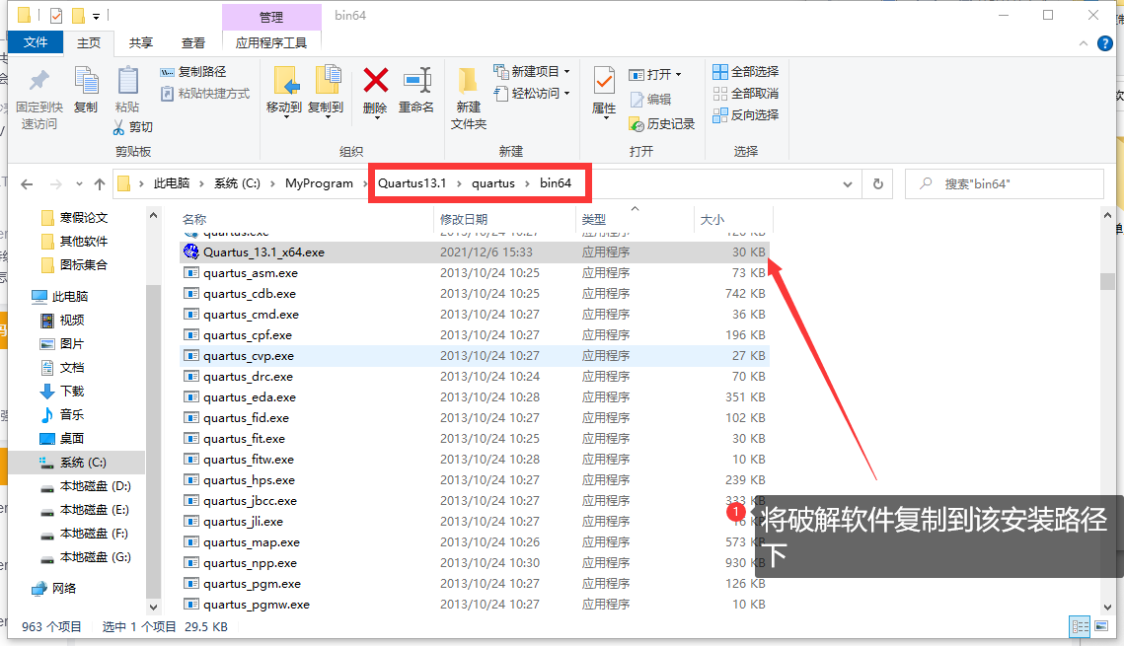
Task: Select the quartus_asm.exe file row
Action: 474,273
